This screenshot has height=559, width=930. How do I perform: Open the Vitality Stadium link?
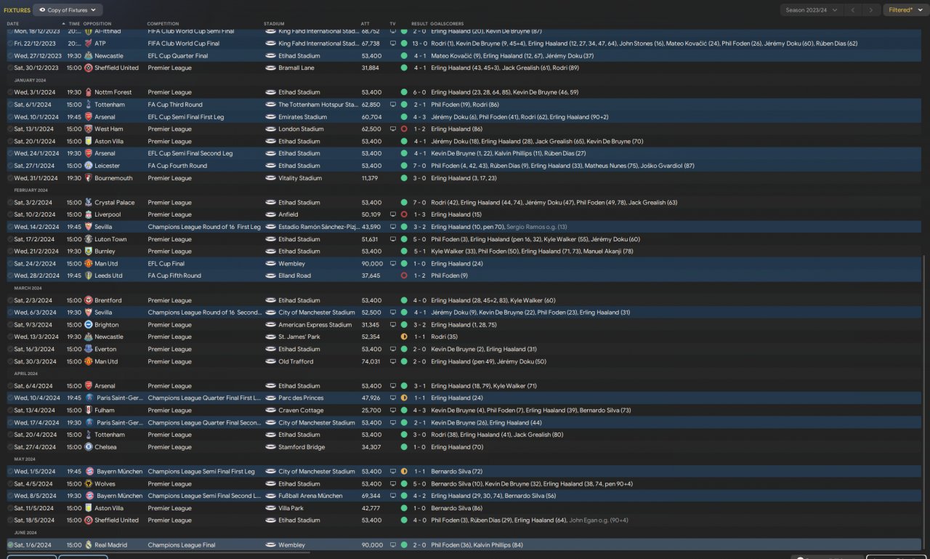300,178
